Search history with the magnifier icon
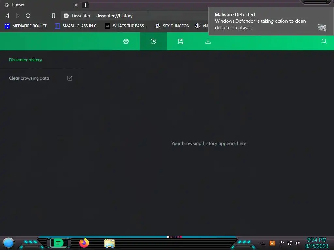The image size is (334, 250). pyautogui.click(x=324, y=41)
